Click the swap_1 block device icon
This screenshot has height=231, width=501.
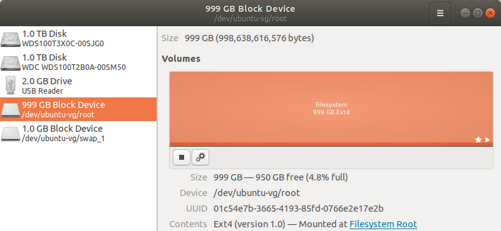(11, 134)
